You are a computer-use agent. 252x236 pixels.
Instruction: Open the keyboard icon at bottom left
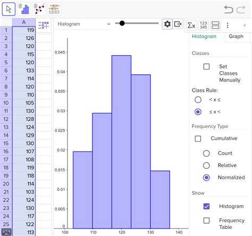(6, 232)
